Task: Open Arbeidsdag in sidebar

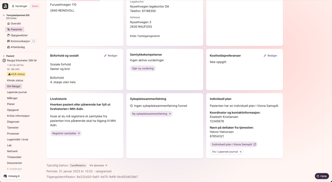Action: coord(16,47)
